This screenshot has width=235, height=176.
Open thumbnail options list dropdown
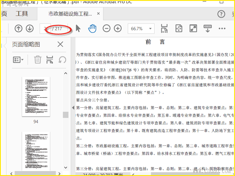pos(18,60)
